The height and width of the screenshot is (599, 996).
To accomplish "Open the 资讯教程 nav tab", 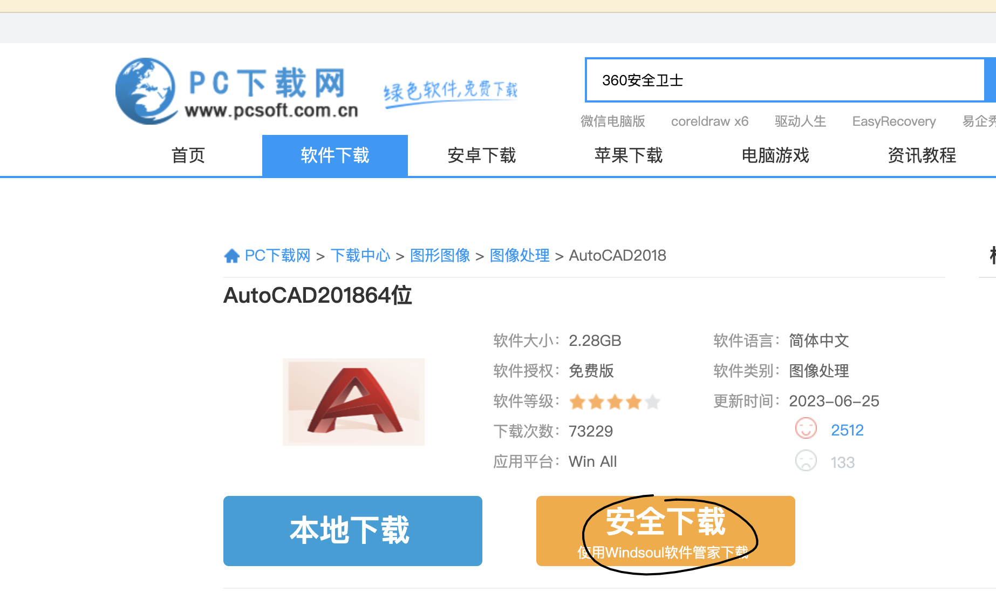I will 922,155.
